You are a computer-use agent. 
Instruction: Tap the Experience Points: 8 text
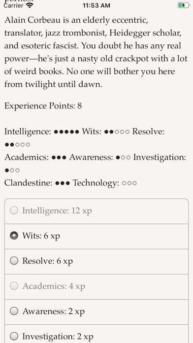pyautogui.click(x=43, y=106)
